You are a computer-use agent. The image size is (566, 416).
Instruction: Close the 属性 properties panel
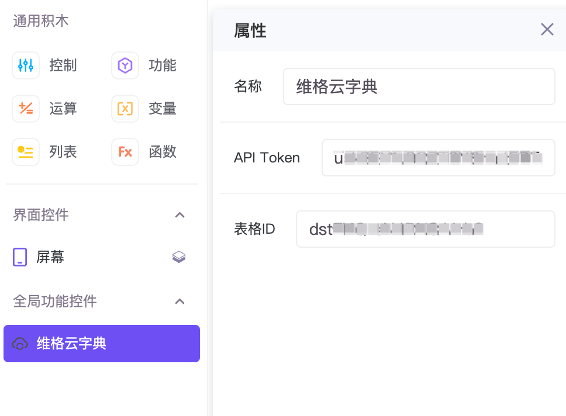[547, 29]
